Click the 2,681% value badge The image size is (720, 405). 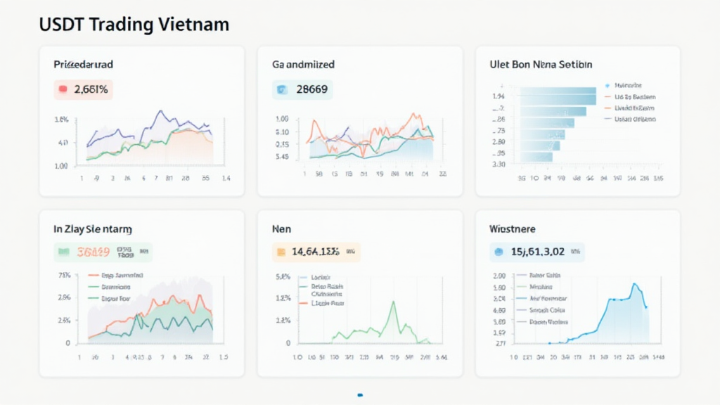coord(83,89)
